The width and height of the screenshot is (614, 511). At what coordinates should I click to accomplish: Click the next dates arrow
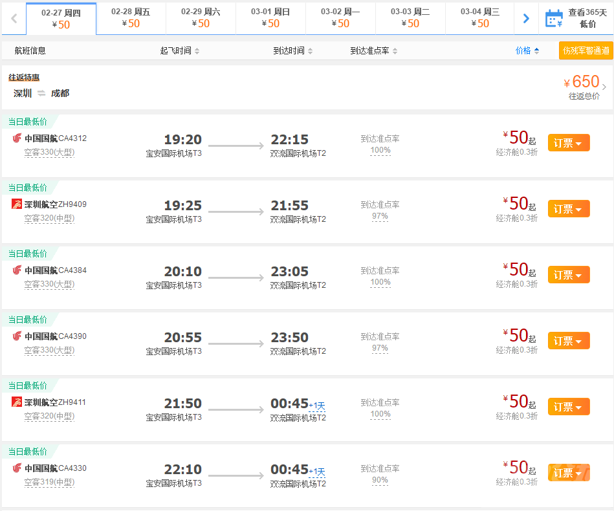coord(526,19)
